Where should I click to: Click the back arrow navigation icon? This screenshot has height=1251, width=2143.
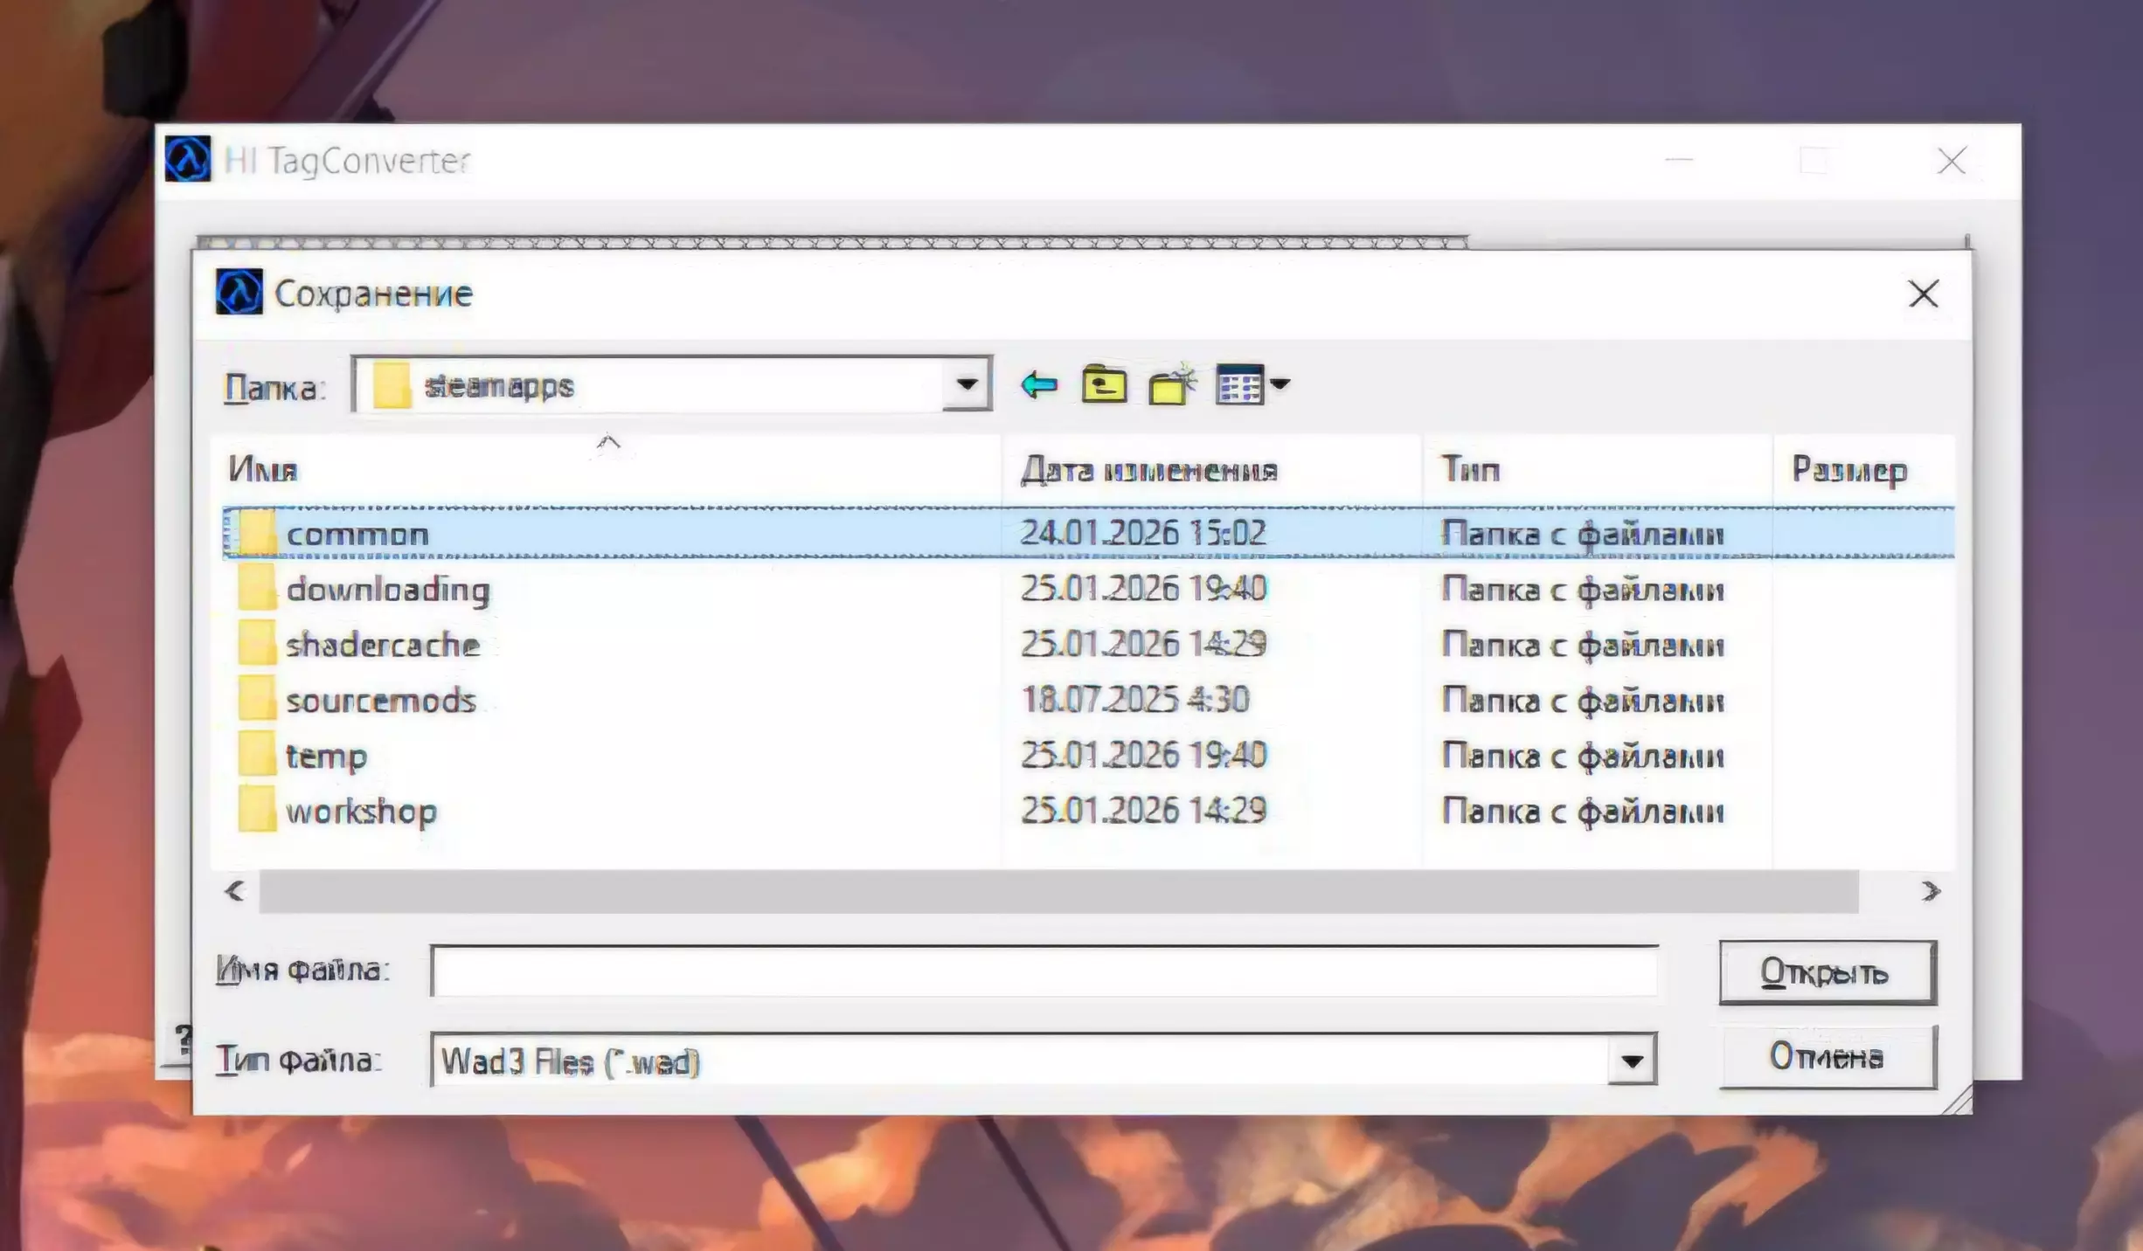point(1038,384)
